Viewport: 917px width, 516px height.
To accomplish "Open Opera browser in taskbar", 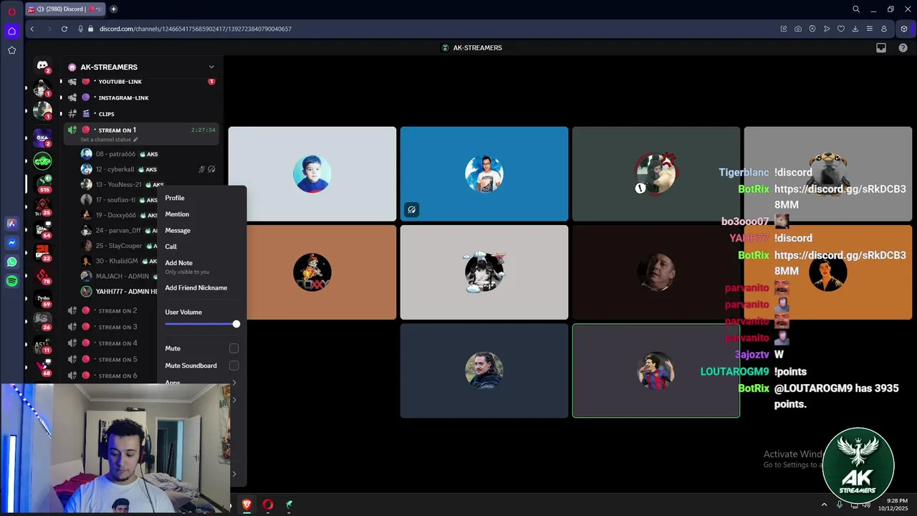I will [x=268, y=505].
